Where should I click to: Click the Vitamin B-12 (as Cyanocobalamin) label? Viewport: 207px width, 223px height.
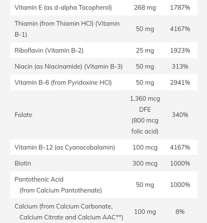(x=65, y=147)
